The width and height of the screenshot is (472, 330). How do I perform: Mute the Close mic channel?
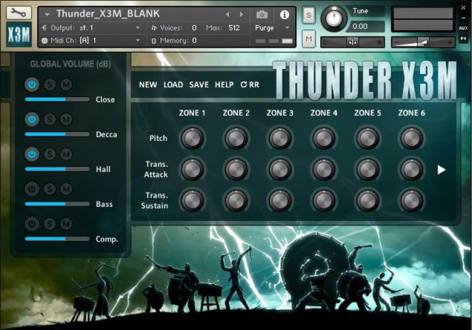click(x=66, y=84)
